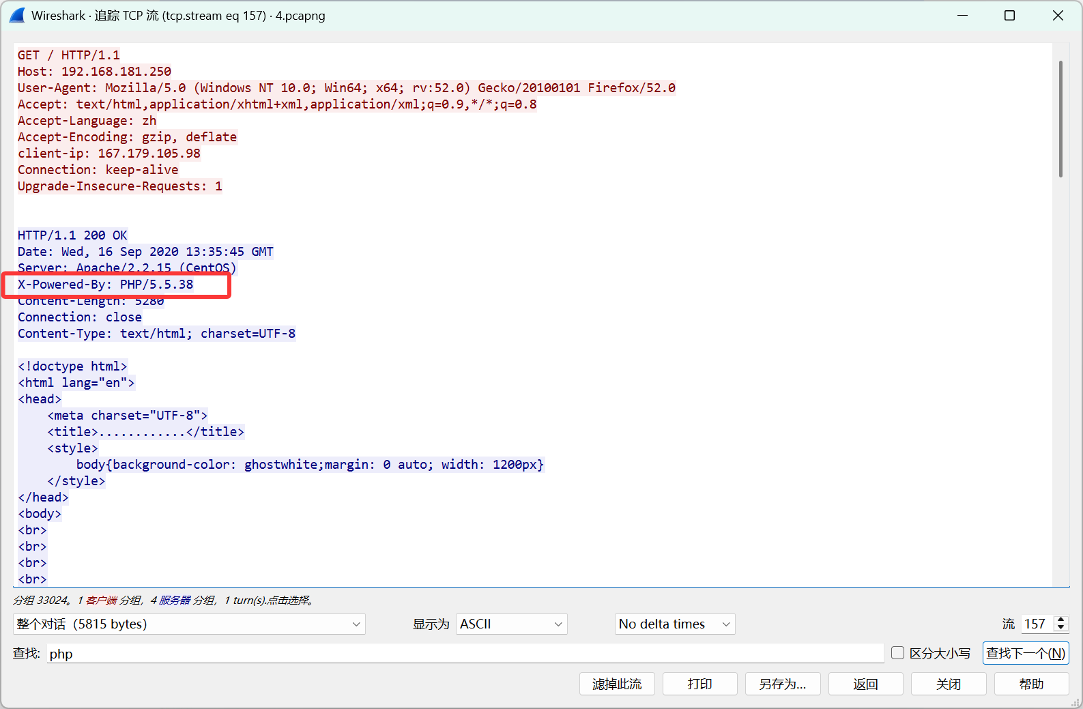Click 查找下一个 find next button
This screenshot has width=1083, height=709.
(x=1025, y=653)
